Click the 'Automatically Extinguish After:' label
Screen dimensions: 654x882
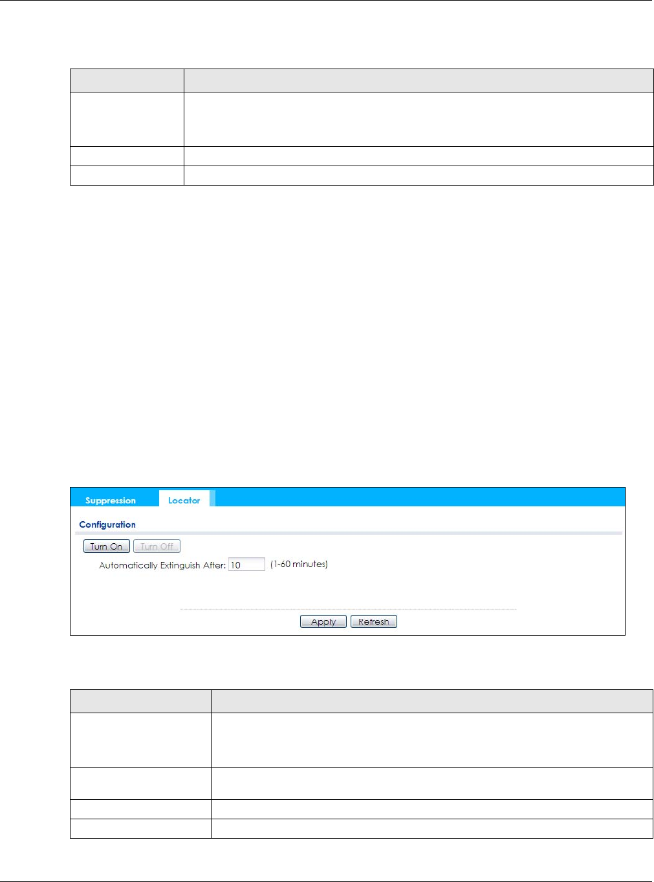point(162,565)
